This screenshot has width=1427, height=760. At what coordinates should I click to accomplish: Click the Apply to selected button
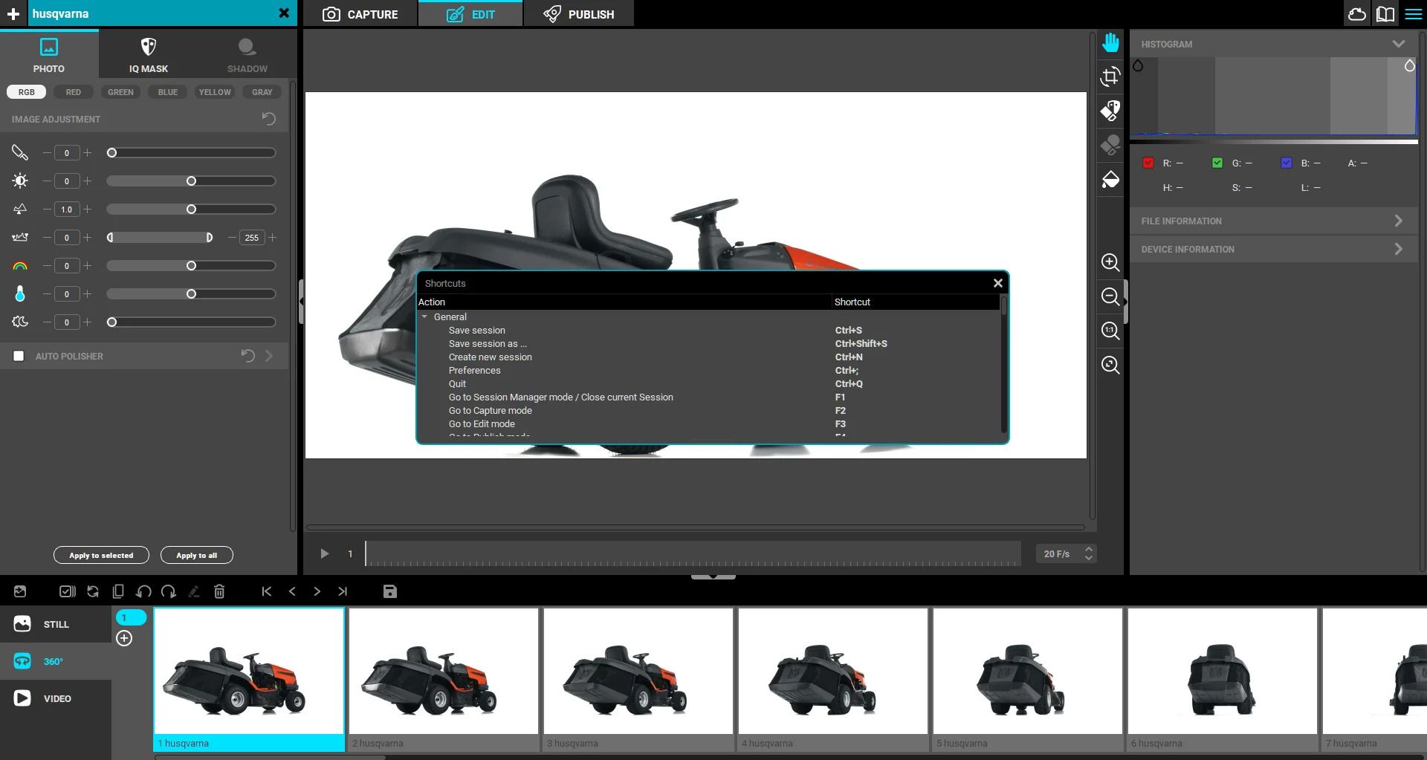pyautogui.click(x=101, y=555)
